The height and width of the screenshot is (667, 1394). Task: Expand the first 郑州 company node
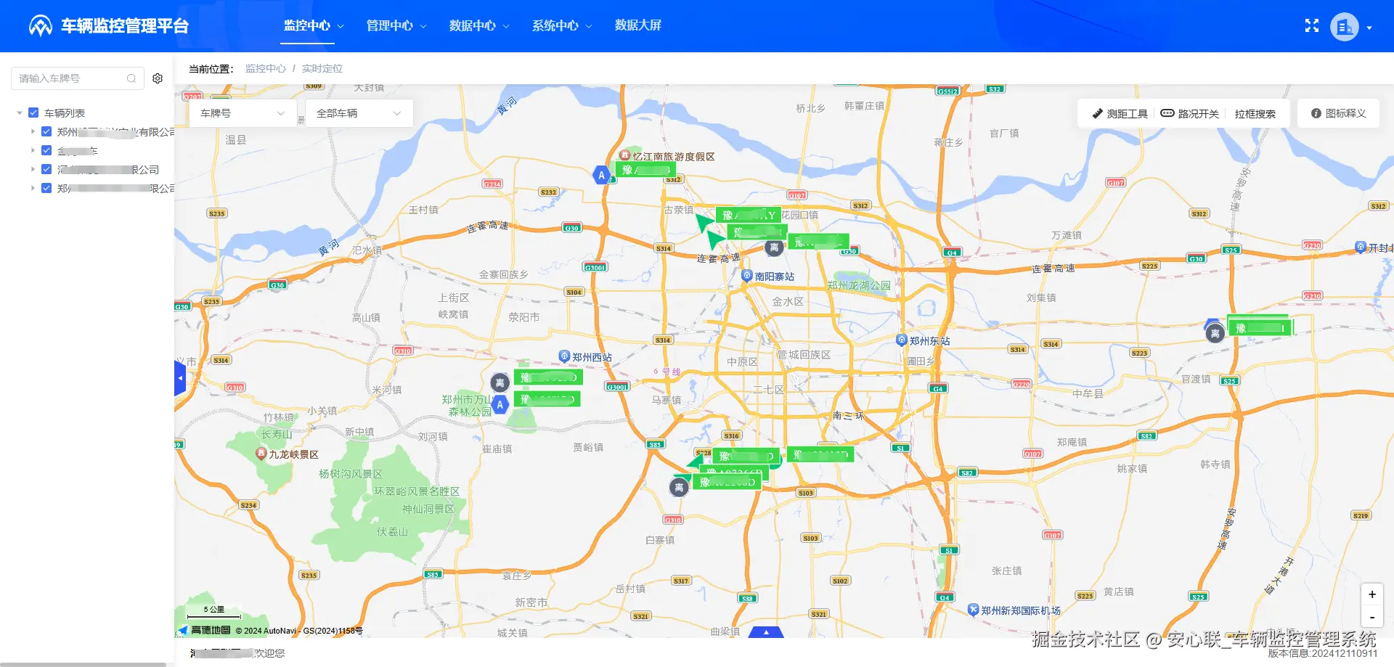33,131
